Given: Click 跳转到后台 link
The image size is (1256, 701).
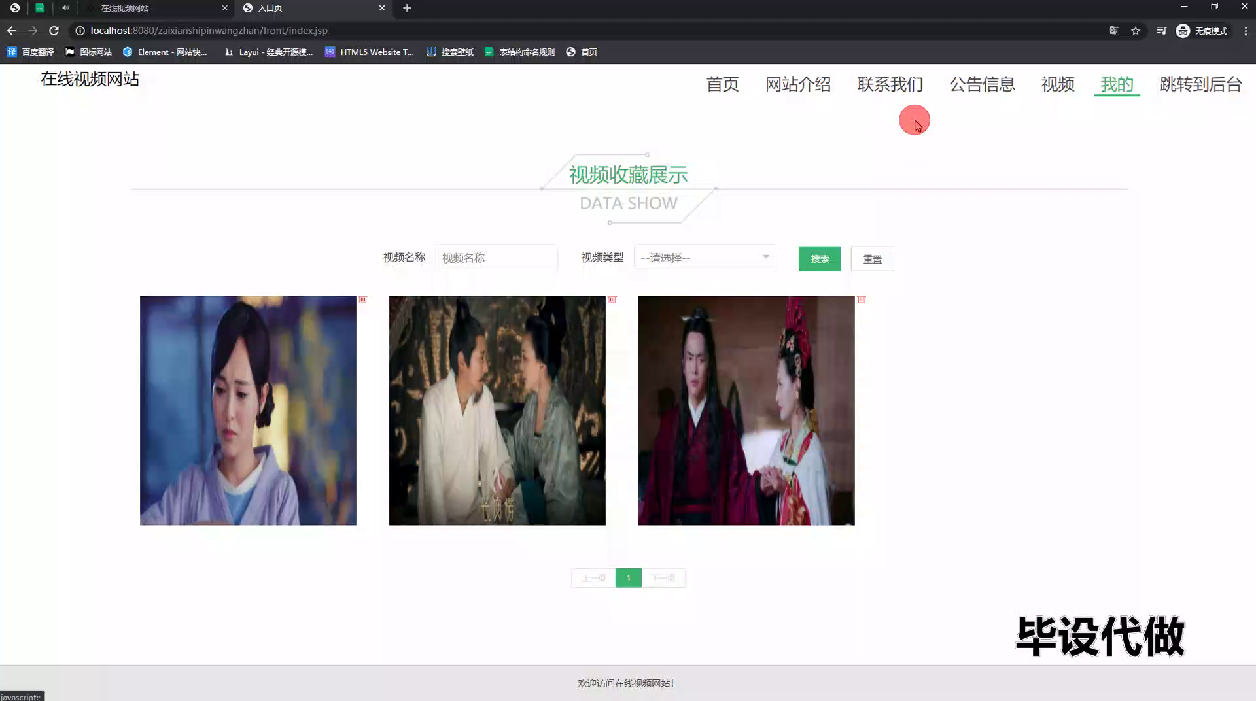Looking at the screenshot, I should pos(1200,84).
